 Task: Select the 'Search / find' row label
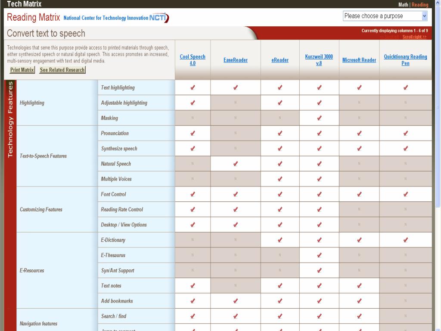114,316
